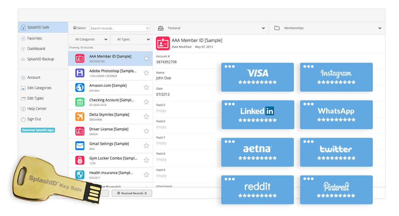Open Edit Categories in sidebar
Image resolution: width=399 pixels, height=216 pixels.
point(39,88)
